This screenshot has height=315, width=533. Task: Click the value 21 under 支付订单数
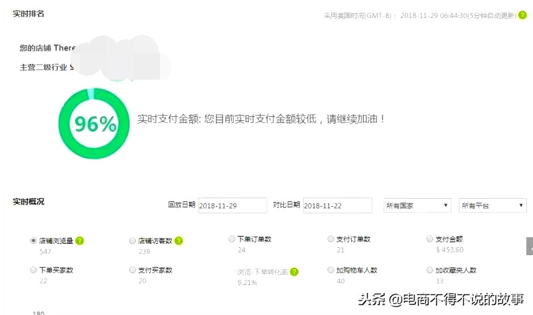(x=340, y=250)
